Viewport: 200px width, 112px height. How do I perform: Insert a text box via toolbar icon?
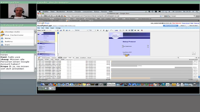click(x=64, y=30)
